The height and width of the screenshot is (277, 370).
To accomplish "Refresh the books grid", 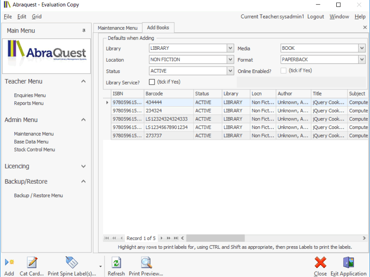I will click(116, 263).
